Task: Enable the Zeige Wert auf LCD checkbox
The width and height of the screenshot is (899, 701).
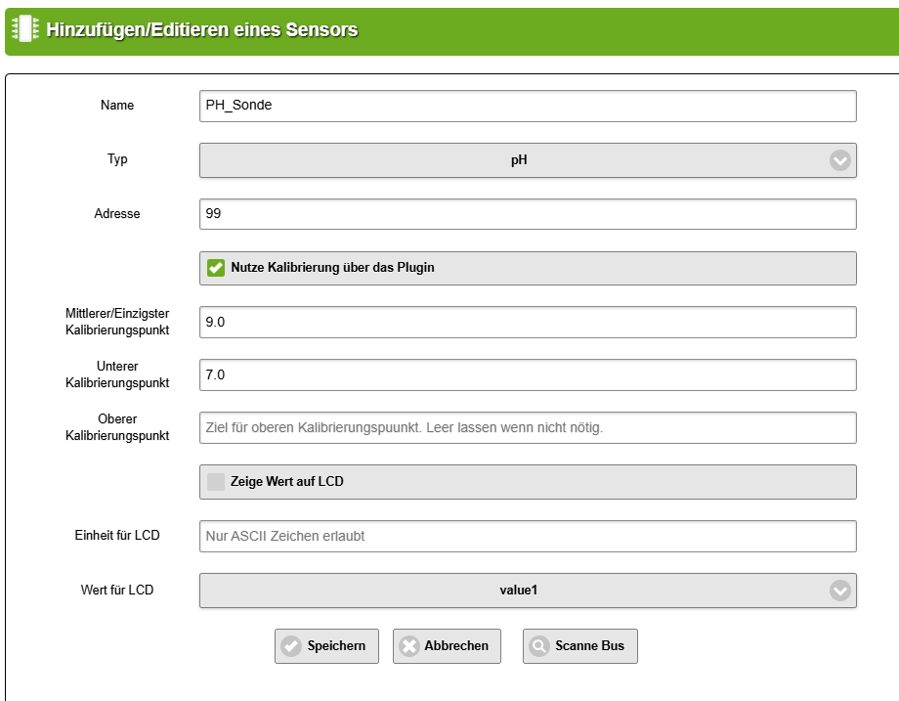Action: (216, 482)
